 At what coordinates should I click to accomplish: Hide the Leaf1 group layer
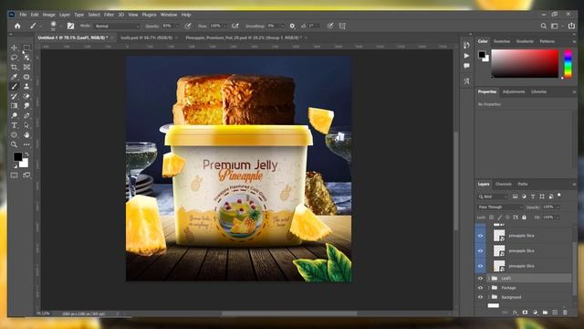point(481,278)
